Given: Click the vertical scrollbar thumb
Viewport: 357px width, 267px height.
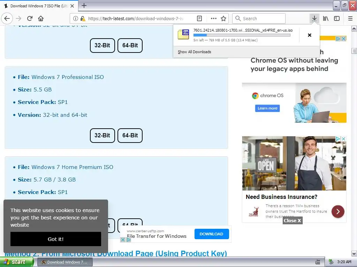Looking at the screenshot, I should (354, 51).
